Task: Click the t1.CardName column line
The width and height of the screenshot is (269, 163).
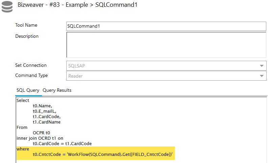Action: (47, 122)
